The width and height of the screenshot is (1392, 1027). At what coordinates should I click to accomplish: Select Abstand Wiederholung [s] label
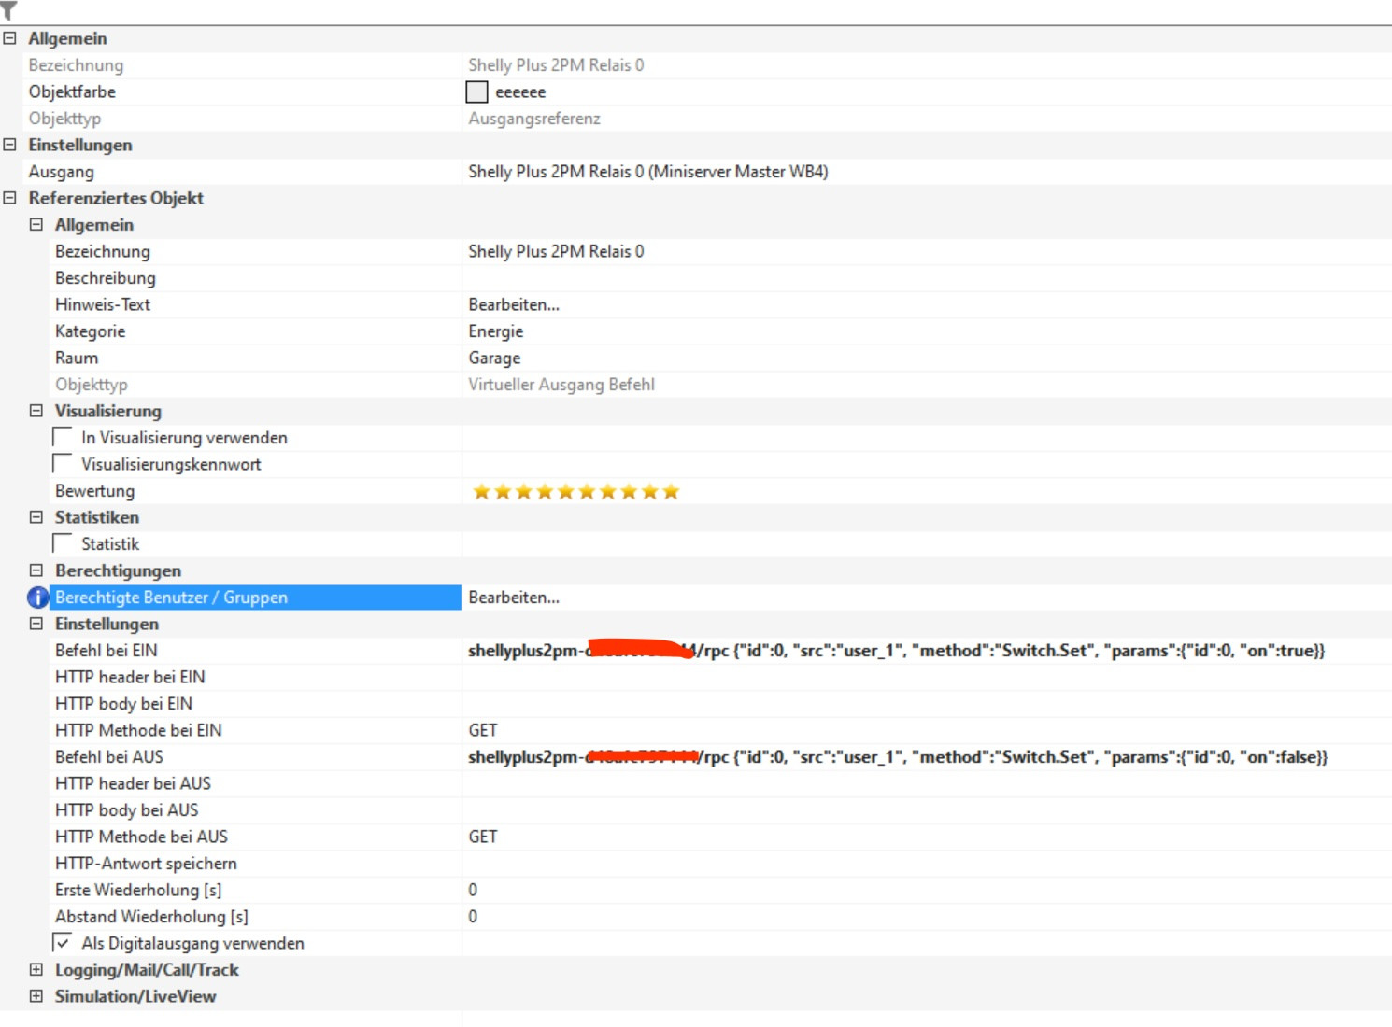click(x=151, y=917)
